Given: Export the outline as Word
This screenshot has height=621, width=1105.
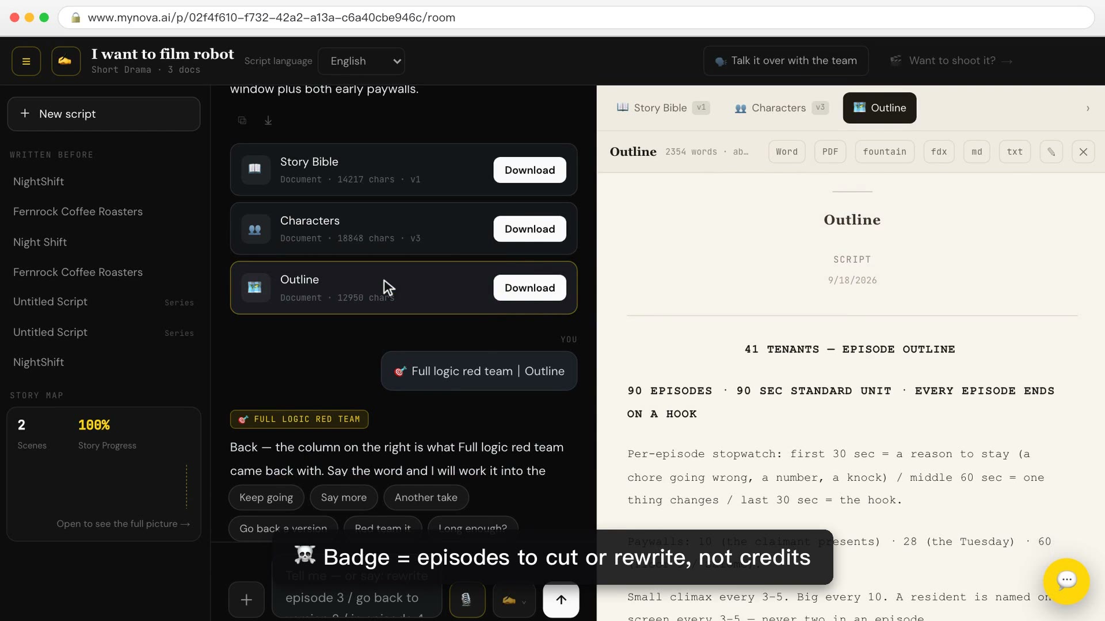Looking at the screenshot, I should click(787, 152).
